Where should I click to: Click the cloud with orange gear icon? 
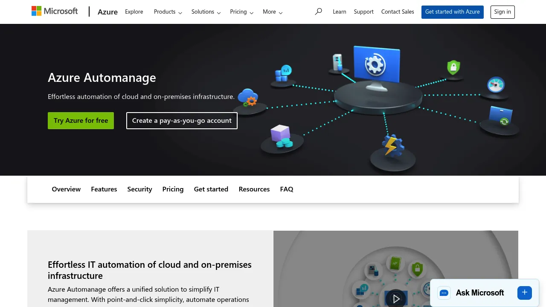pos(248,98)
